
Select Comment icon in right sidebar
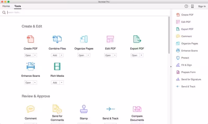click(178, 36)
